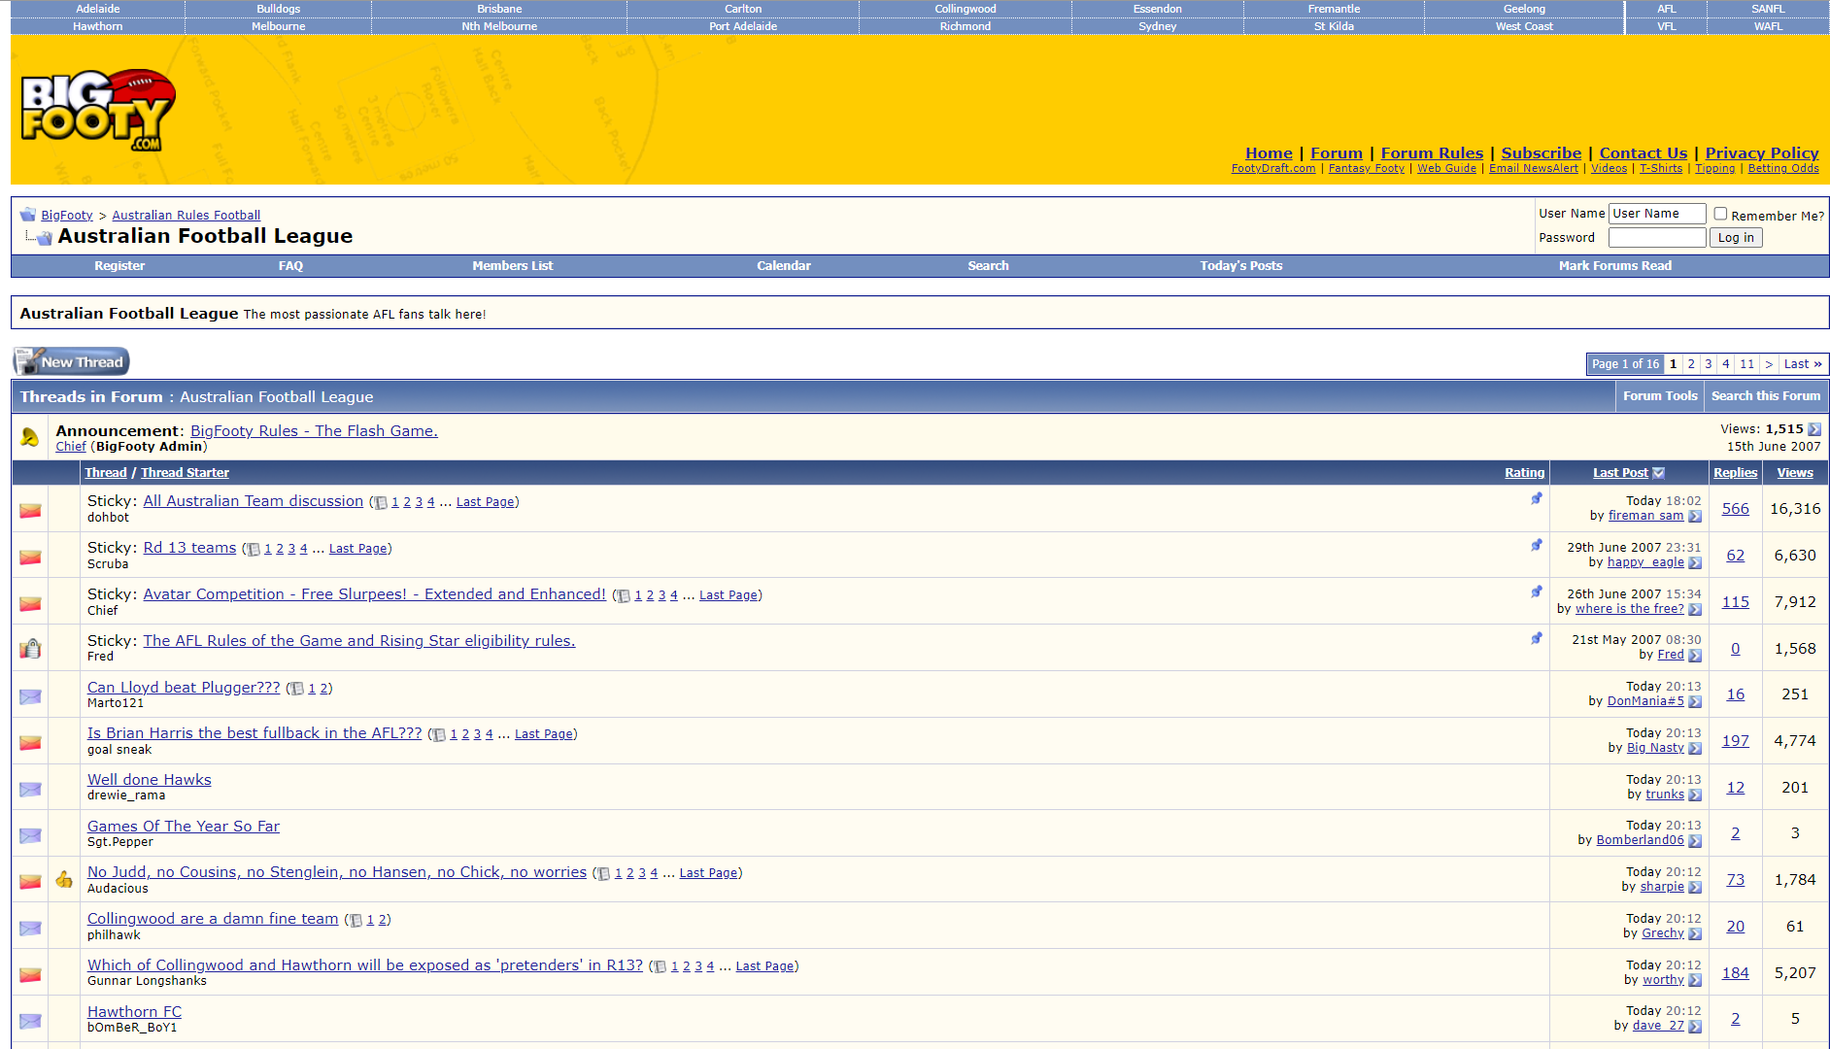Click the Log in button

(x=1736, y=238)
